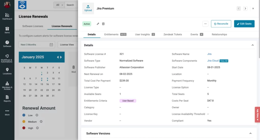The height and width of the screenshot is (140, 260).
Task: Click in the Search field
Action: click(x=71, y=5)
